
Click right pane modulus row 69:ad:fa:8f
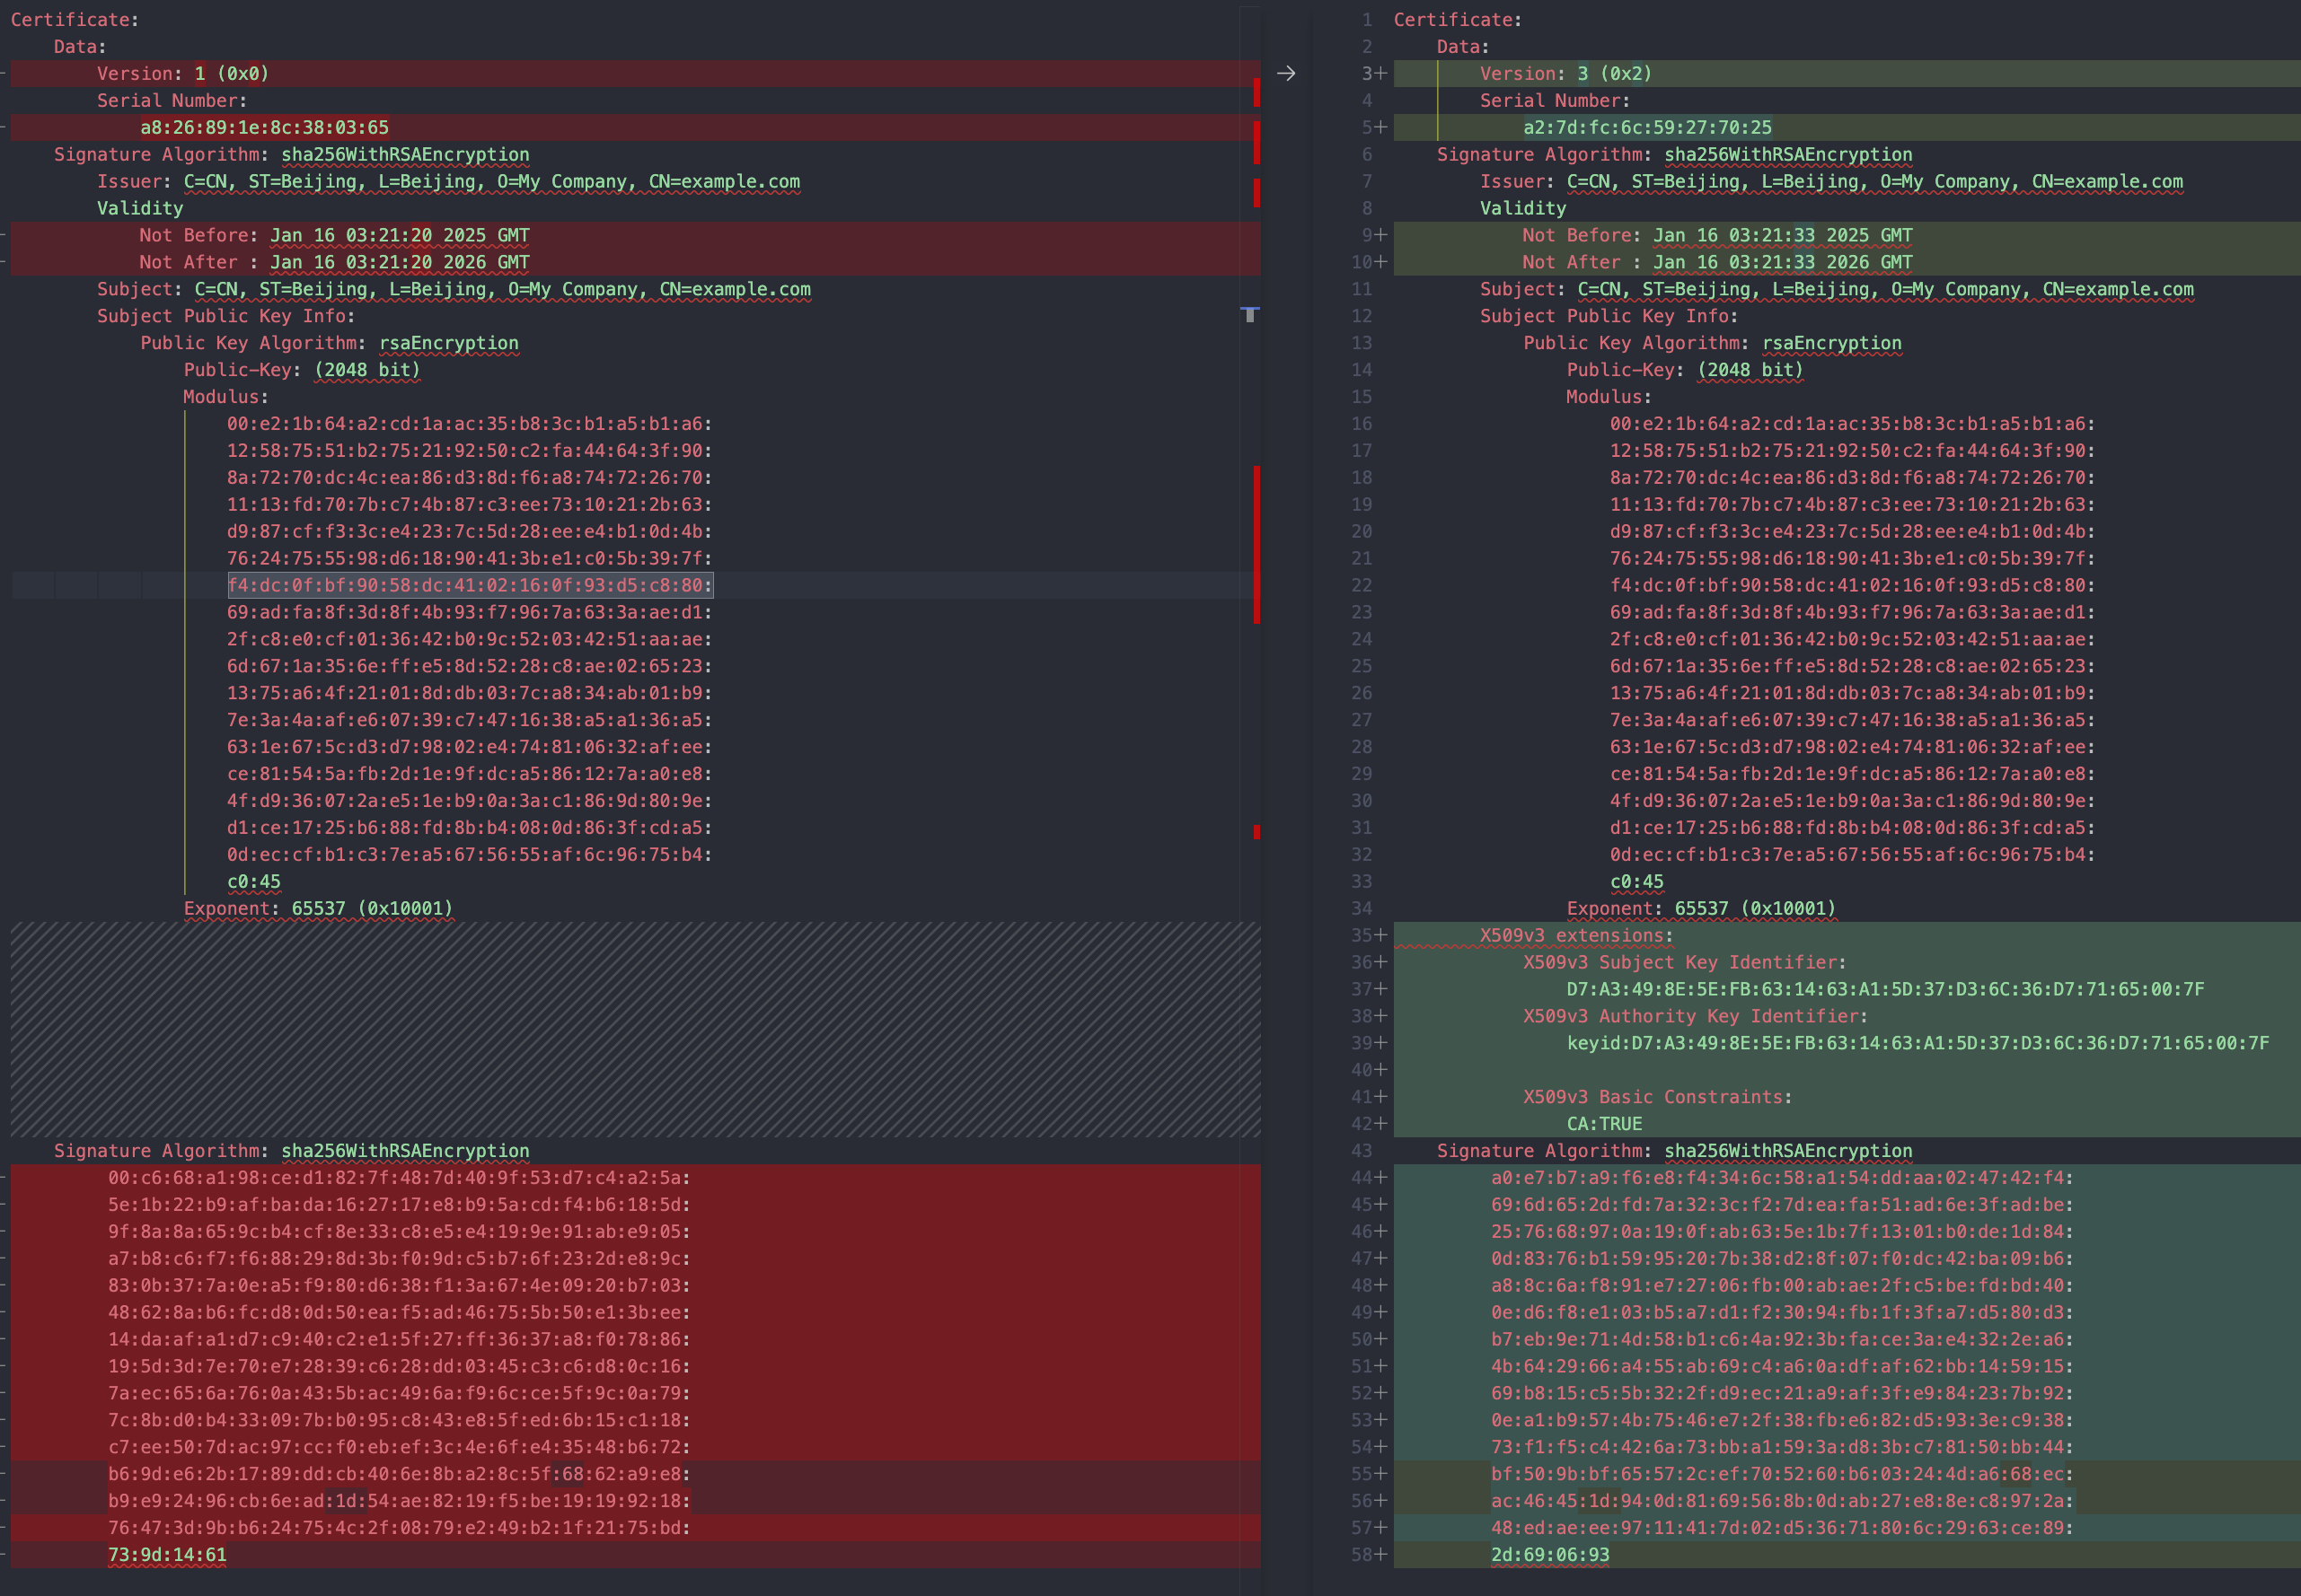(x=1853, y=613)
